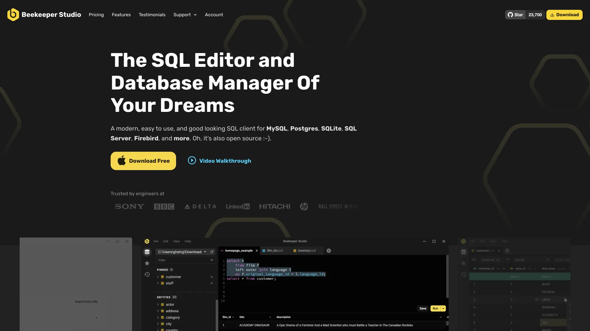The image size is (590, 331).
Task: Select the database icon in app sidebar
Action: coord(147,252)
